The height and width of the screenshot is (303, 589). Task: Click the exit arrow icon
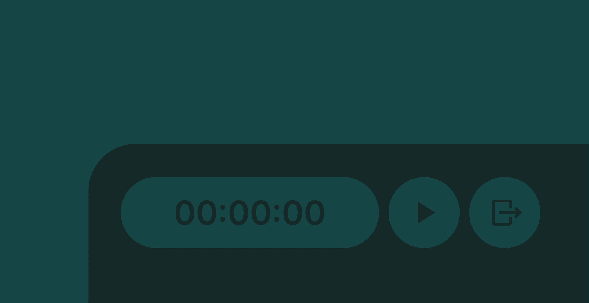pyautogui.click(x=507, y=212)
